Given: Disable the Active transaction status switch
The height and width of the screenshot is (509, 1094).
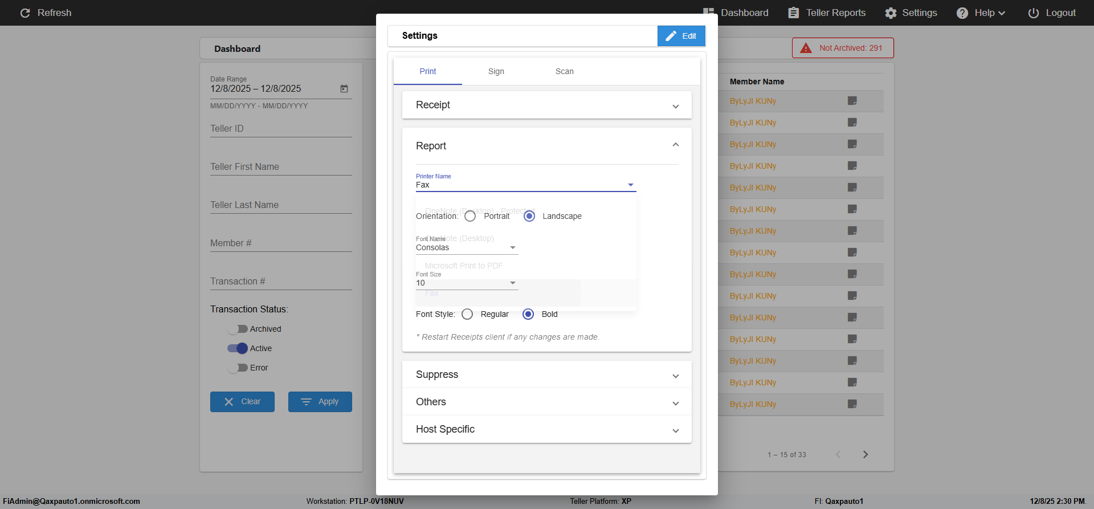Looking at the screenshot, I should coord(238,348).
